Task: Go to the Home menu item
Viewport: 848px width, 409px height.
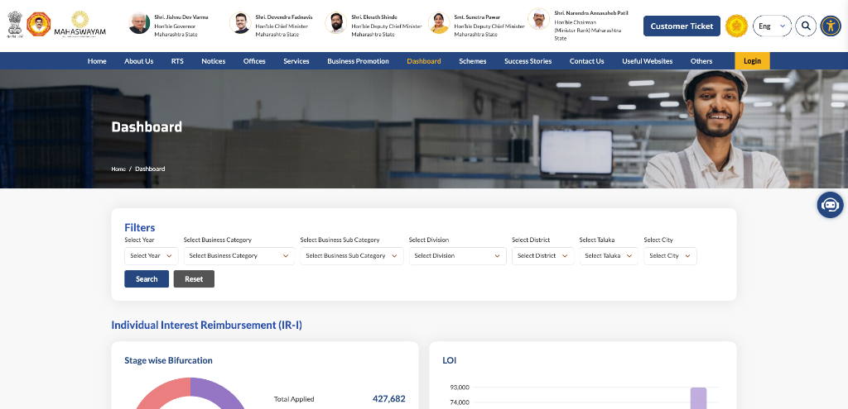Action: [97, 61]
